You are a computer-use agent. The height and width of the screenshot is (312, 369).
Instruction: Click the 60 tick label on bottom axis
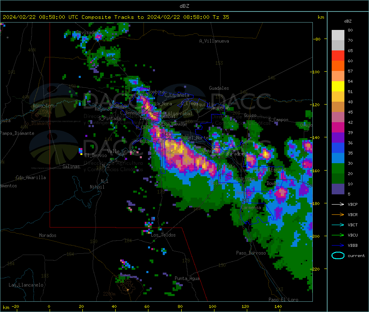click(x=147, y=306)
